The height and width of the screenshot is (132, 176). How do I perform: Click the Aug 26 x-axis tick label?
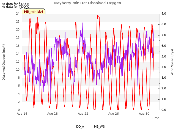coord(114,114)
